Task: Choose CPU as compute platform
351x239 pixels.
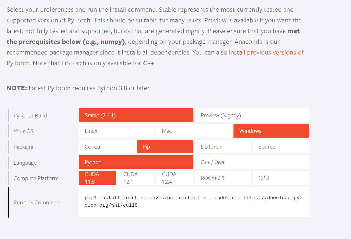Action: pyautogui.click(x=281, y=178)
